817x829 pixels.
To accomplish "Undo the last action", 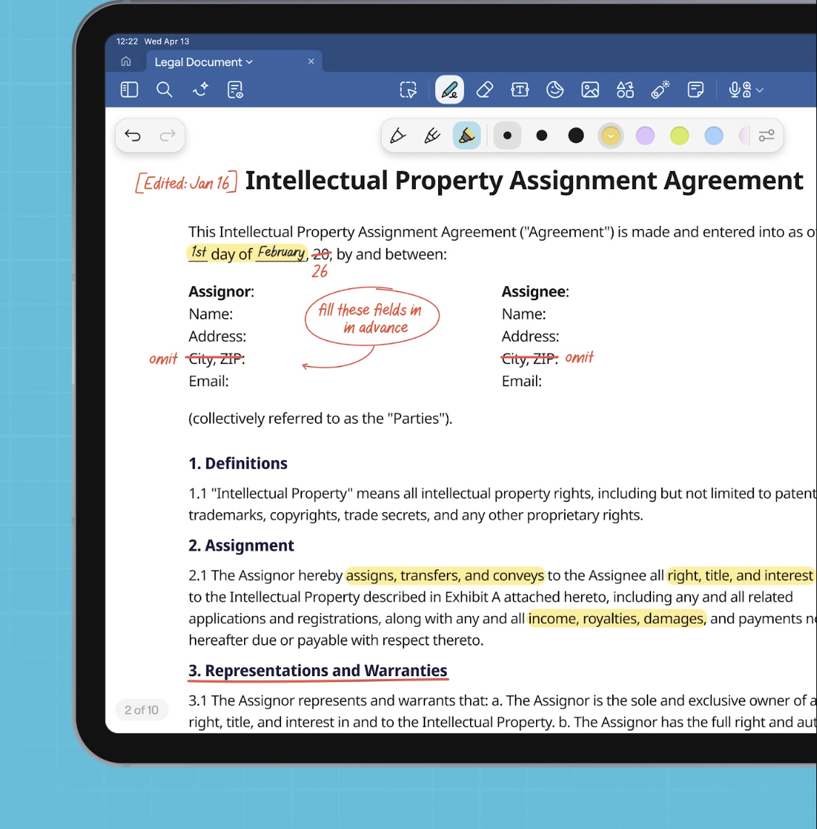I will click(x=133, y=136).
